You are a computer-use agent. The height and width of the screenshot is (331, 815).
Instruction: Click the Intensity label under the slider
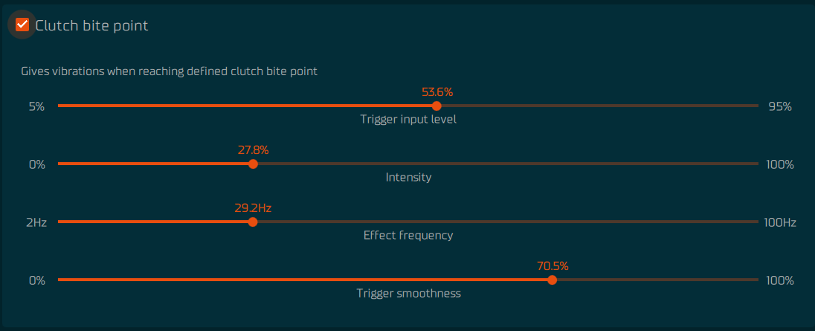[x=408, y=177]
